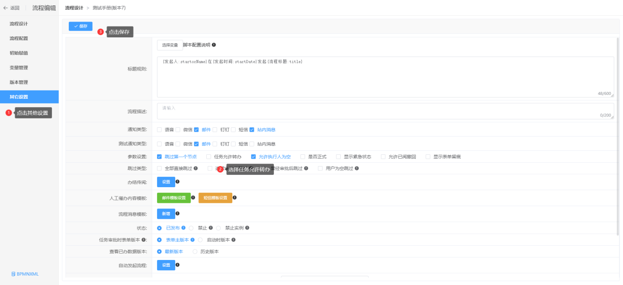Click info icon after 短信模板设置 button
This screenshot has width=623, height=285.
click(235, 198)
